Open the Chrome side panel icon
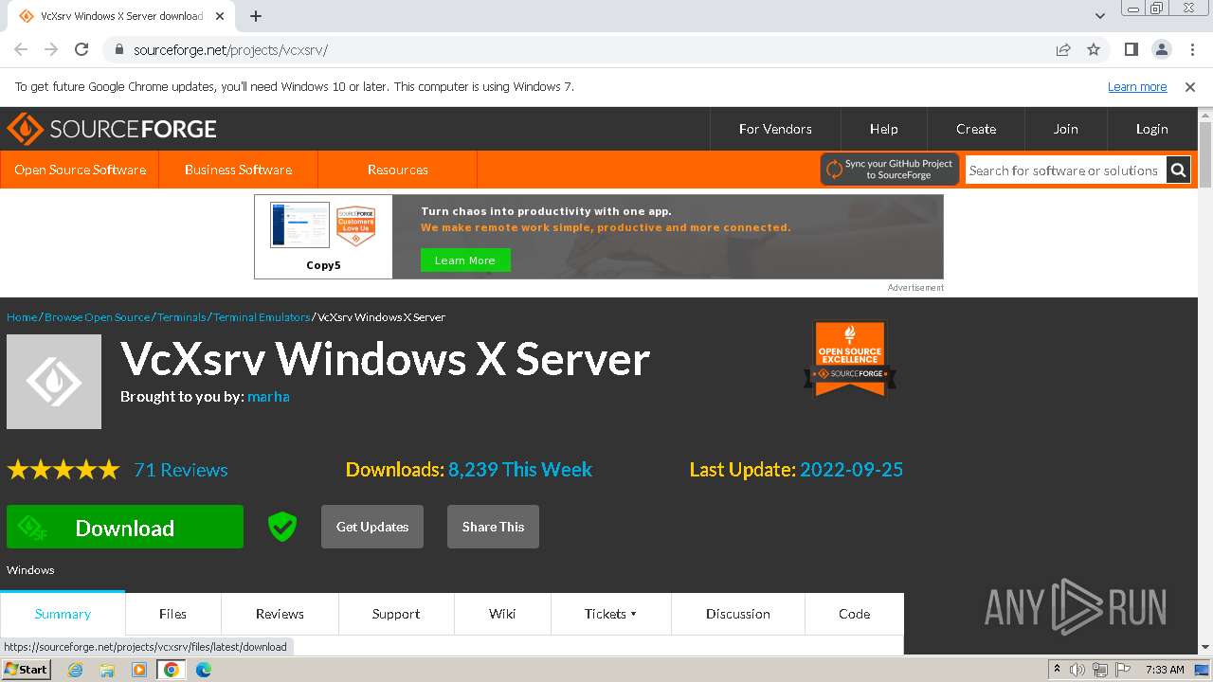1213x682 pixels. [1132, 49]
